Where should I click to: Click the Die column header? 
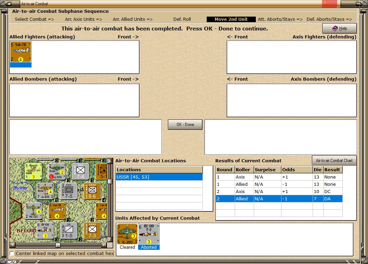click(x=318, y=170)
